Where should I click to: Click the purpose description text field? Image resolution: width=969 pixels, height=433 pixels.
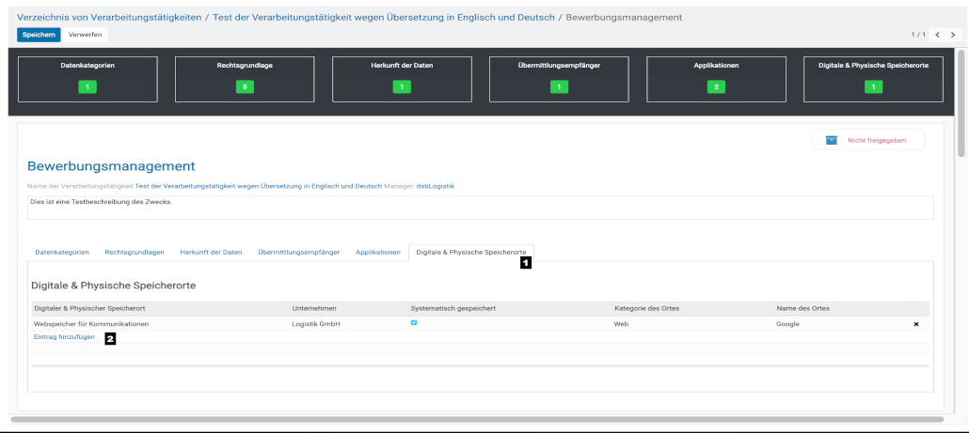pyautogui.click(x=480, y=207)
